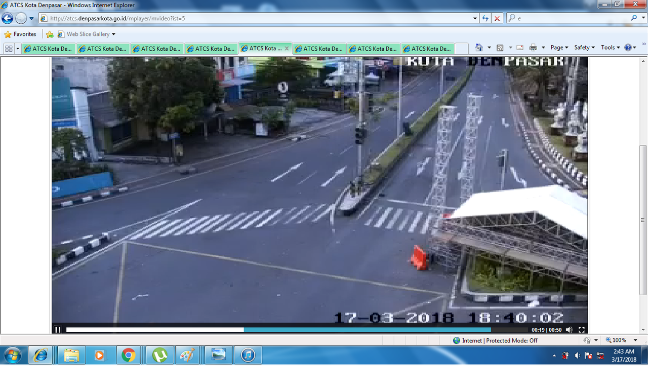Stop page loading with the red X
648x391 pixels.
497,18
